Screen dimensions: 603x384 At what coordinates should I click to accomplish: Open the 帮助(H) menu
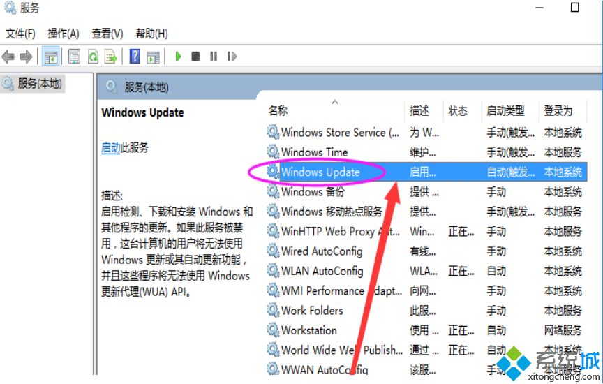click(x=152, y=34)
